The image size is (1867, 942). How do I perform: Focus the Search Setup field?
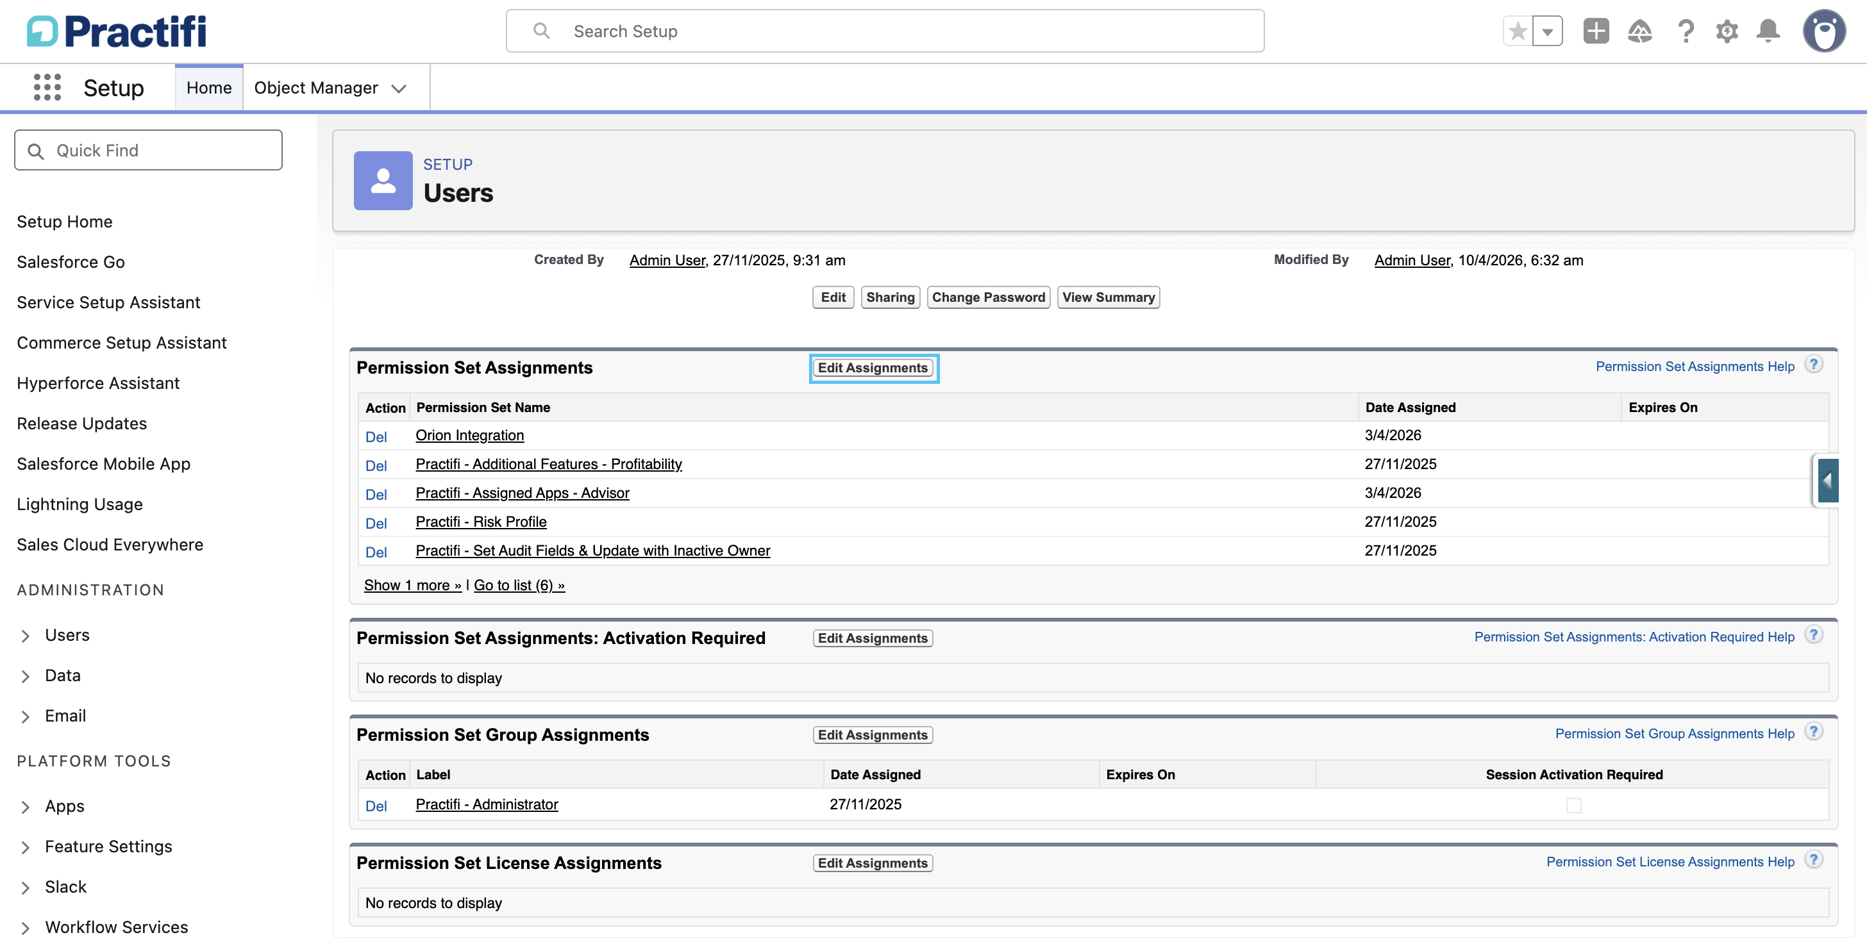pyautogui.click(x=885, y=31)
